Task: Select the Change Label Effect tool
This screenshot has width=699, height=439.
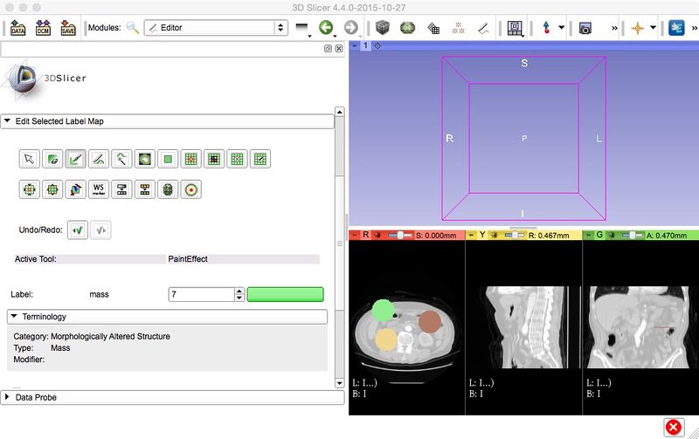Action: 145,189
